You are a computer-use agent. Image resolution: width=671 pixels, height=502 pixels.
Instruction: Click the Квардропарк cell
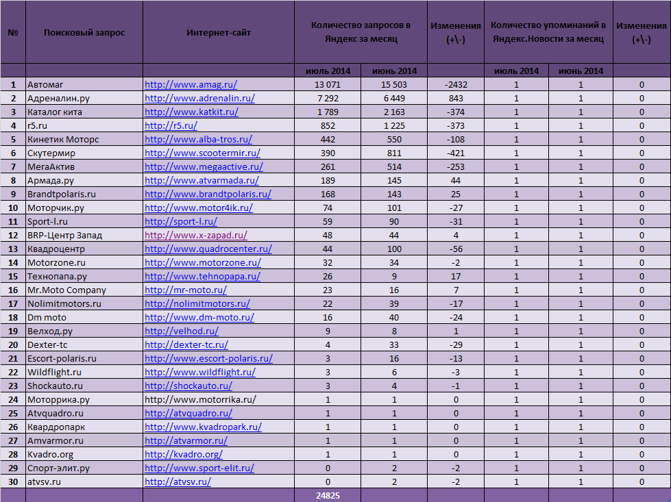tap(84, 427)
